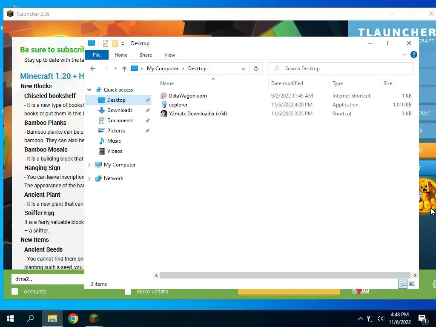Click Desktop in address breadcrumb

point(197,69)
